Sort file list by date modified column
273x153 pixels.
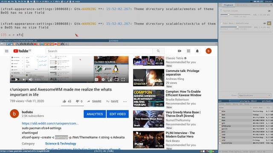[x=258, y=108]
